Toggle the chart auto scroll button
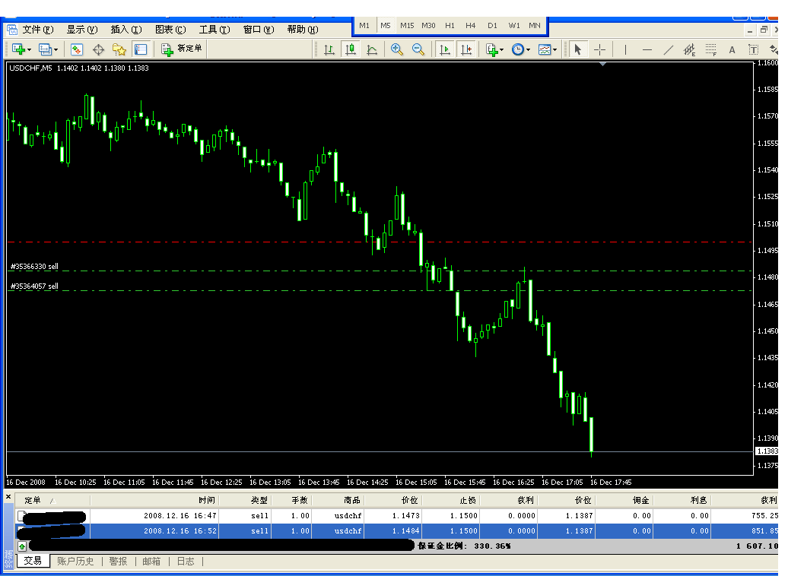Image resolution: width=788 pixels, height=576 pixels. point(445,49)
